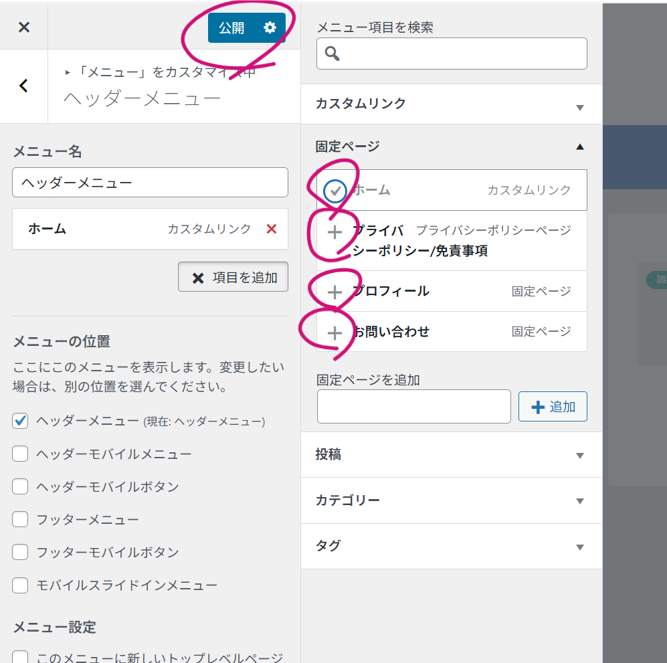The image size is (667, 663).
Task: Check the モバイルスライドインメニュー option
Action: click(x=21, y=585)
